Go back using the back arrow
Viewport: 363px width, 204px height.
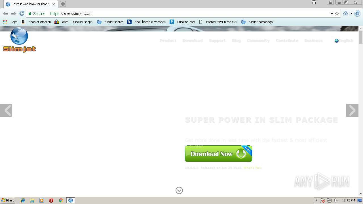5,14
